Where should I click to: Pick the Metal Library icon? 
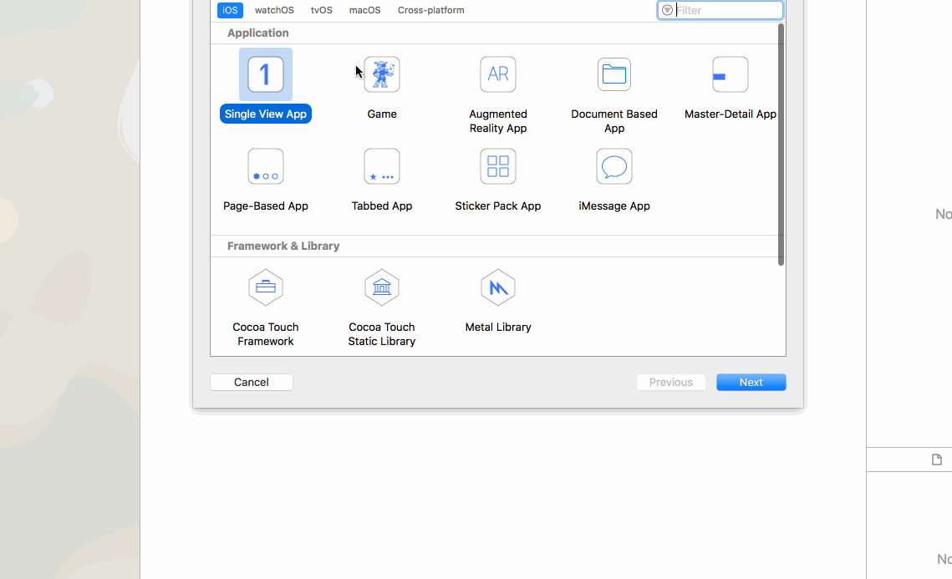click(x=498, y=287)
